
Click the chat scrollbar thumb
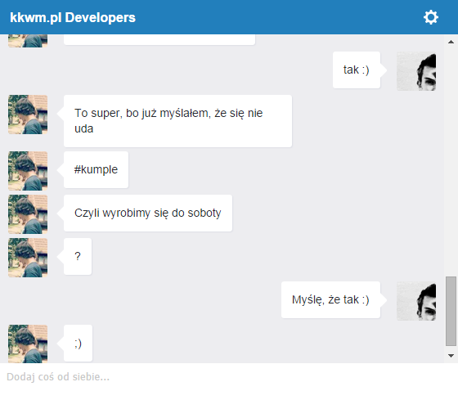coord(451,311)
